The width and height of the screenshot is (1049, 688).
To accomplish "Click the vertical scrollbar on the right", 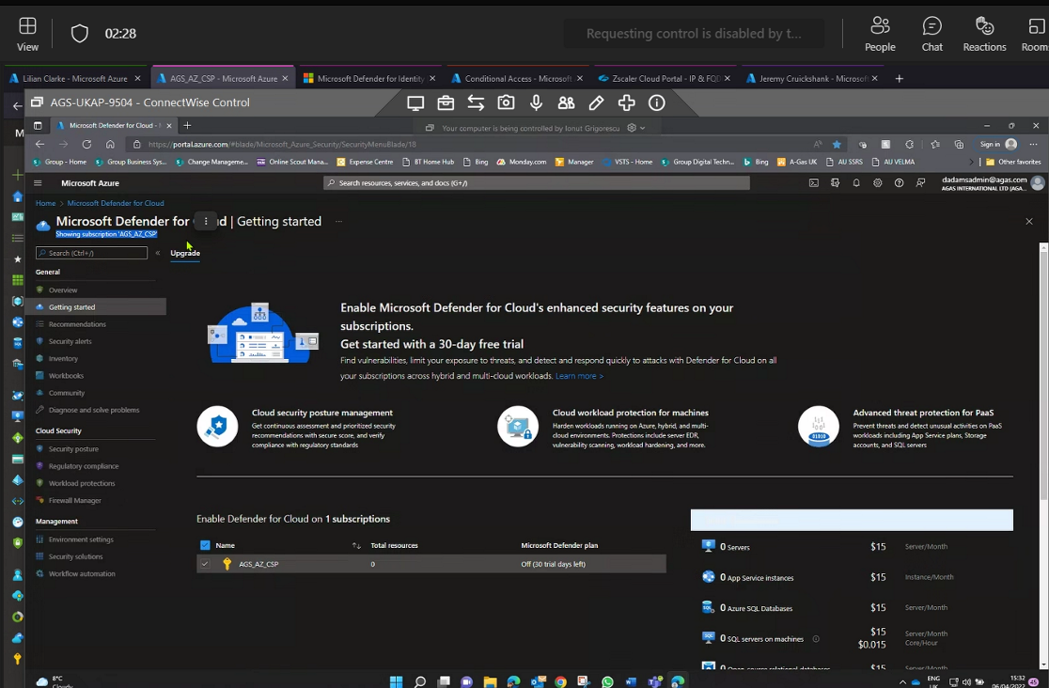I will tap(1043, 376).
